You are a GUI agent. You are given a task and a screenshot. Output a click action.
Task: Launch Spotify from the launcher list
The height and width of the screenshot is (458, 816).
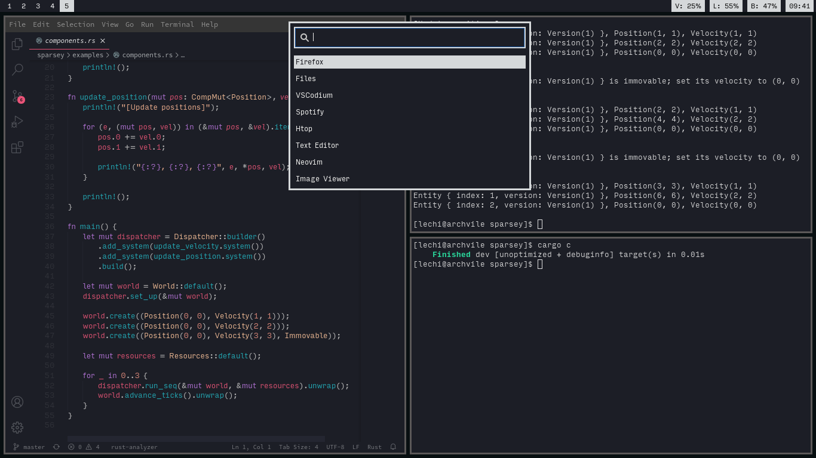coord(310,112)
